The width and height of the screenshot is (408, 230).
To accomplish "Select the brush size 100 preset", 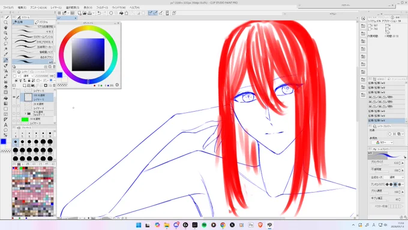I will (50, 151).
